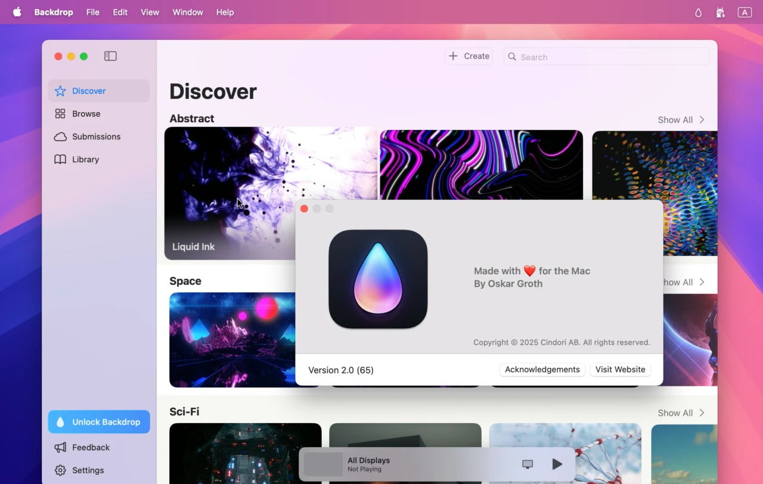Open the Window menu
This screenshot has height=484, width=763.
point(187,12)
